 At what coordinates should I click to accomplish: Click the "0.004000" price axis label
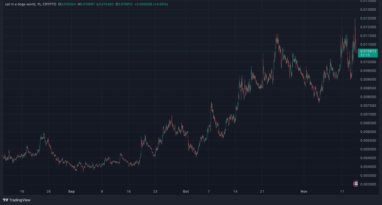coord(369,167)
